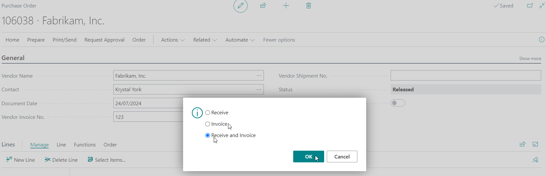Viewport: 546px width, 176px height.
Task: Toggle the switch below Status field
Action: pyautogui.click(x=398, y=103)
